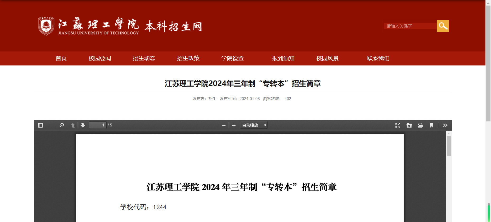
Task: Open the 报到须知 menu item
Action: click(x=283, y=58)
